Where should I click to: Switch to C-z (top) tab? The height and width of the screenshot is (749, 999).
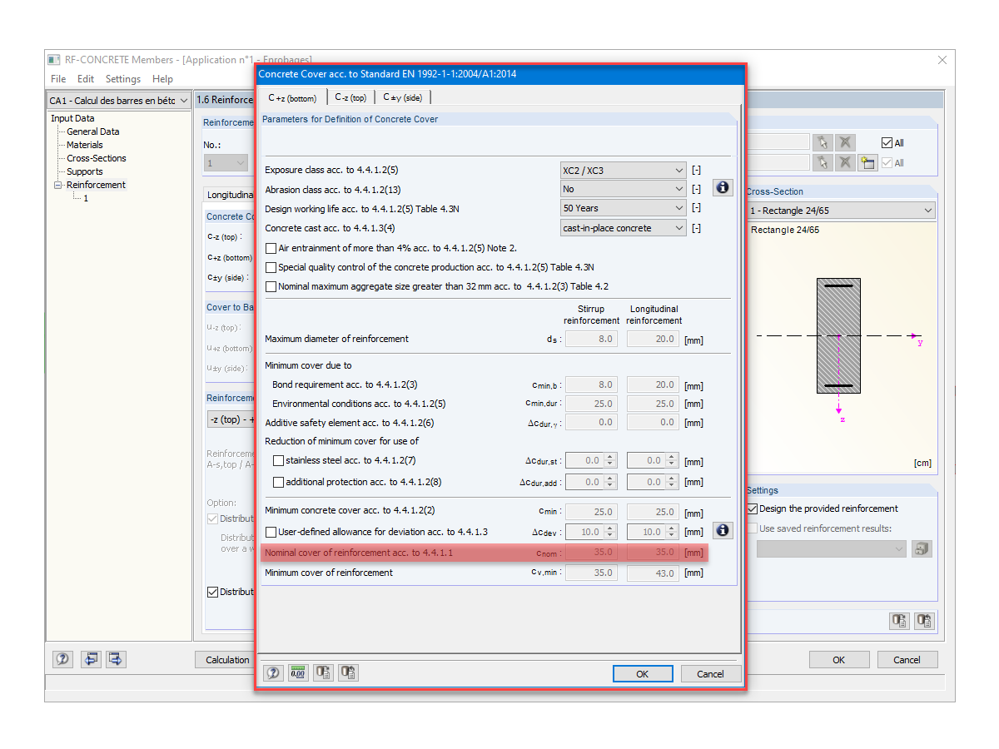tap(350, 97)
